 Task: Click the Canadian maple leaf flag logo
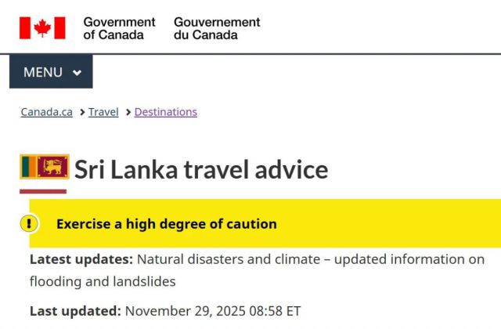point(42,28)
